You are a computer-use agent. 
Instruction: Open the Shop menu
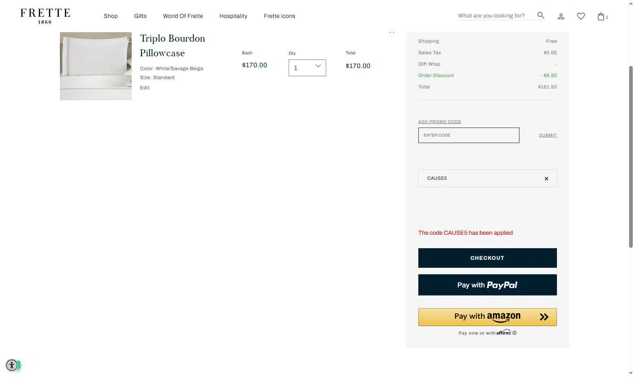(x=110, y=16)
